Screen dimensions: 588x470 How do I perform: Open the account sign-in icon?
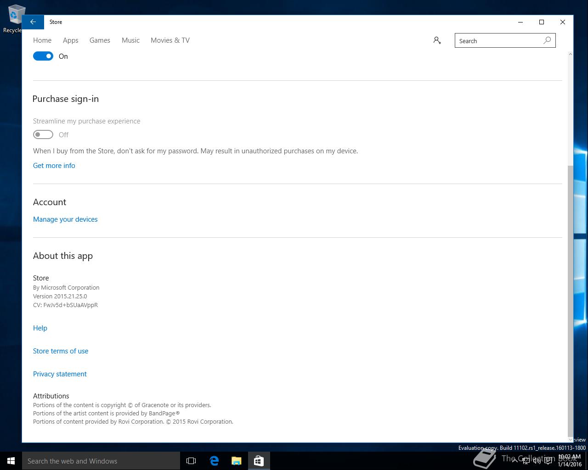click(437, 40)
